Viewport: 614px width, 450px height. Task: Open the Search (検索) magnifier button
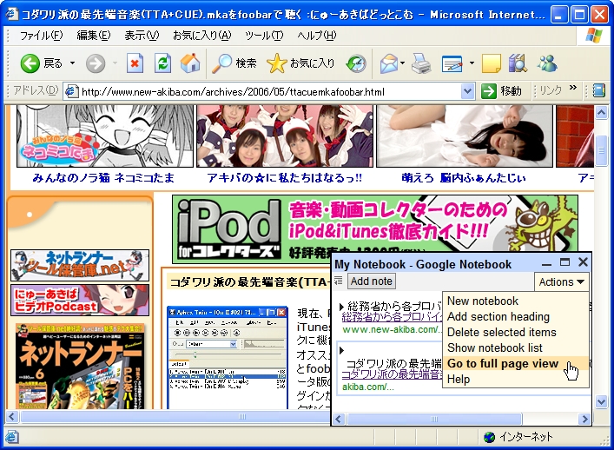coord(234,63)
